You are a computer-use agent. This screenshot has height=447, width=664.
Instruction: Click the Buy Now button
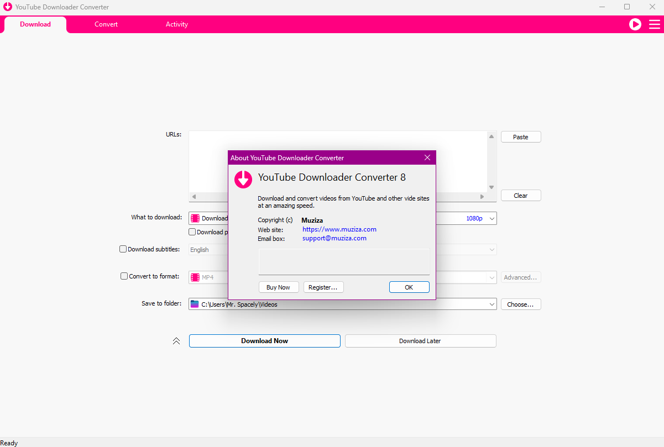pyautogui.click(x=279, y=287)
